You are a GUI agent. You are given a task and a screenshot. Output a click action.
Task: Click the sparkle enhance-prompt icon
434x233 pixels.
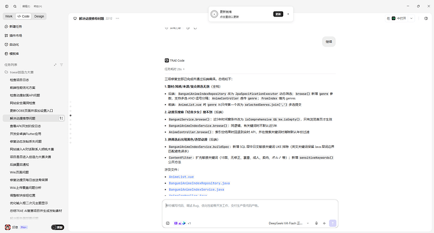(324, 224)
